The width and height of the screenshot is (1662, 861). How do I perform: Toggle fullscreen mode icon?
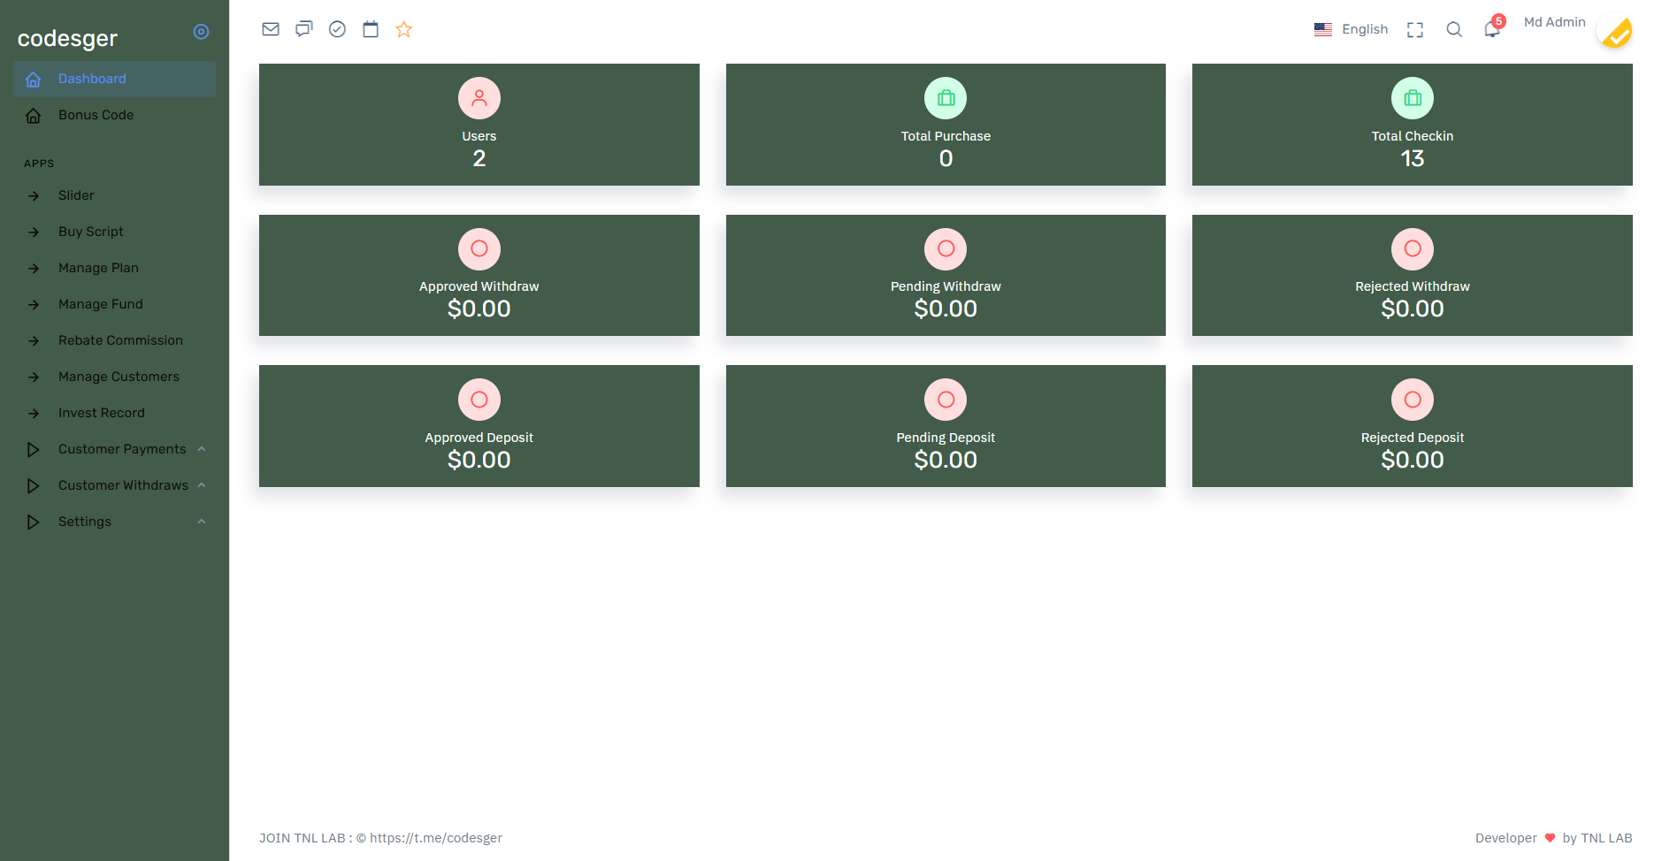[1415, 30]
